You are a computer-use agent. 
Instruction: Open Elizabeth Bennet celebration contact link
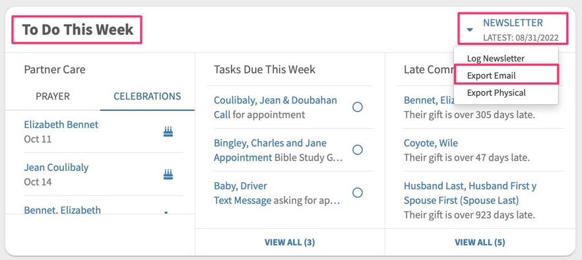pyautogui.click(x=61, y=125)
